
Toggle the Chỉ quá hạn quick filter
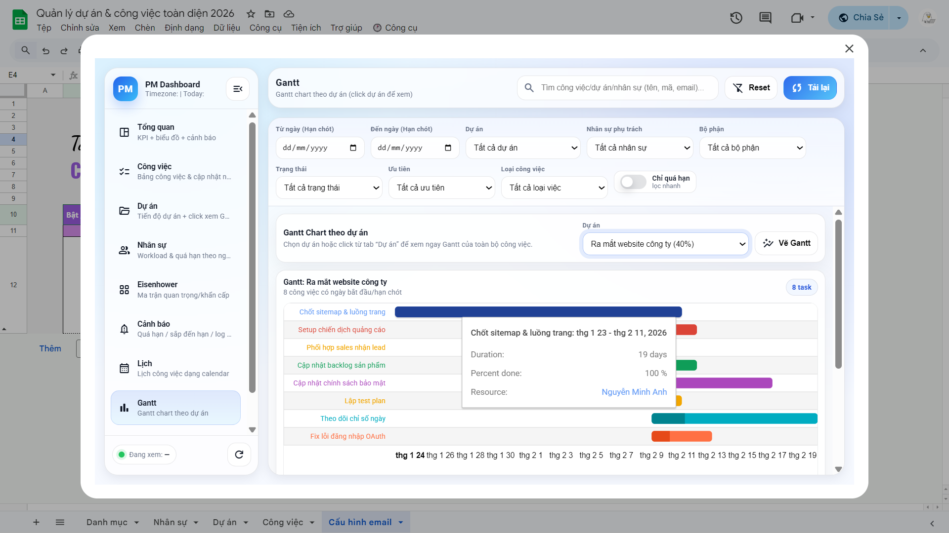click(x=633, y=182)
